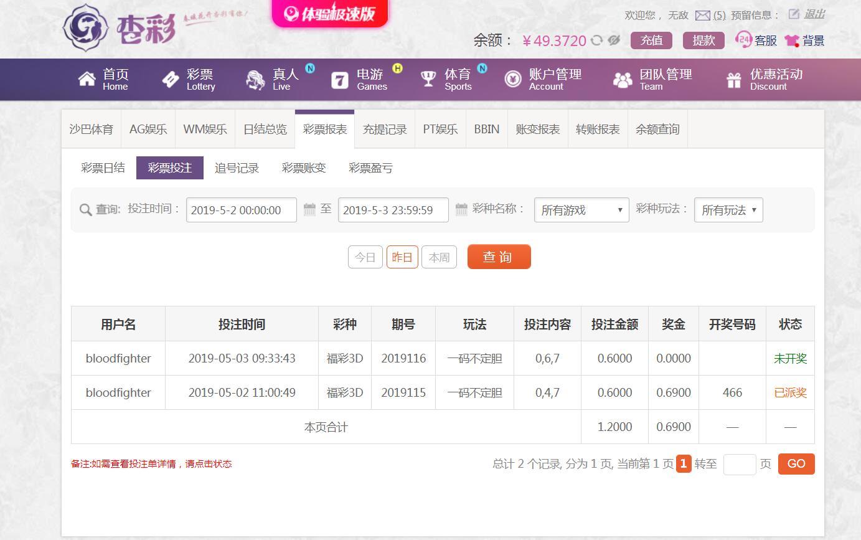
Task: Click the search magnifier icon
Action: [86, 210]
